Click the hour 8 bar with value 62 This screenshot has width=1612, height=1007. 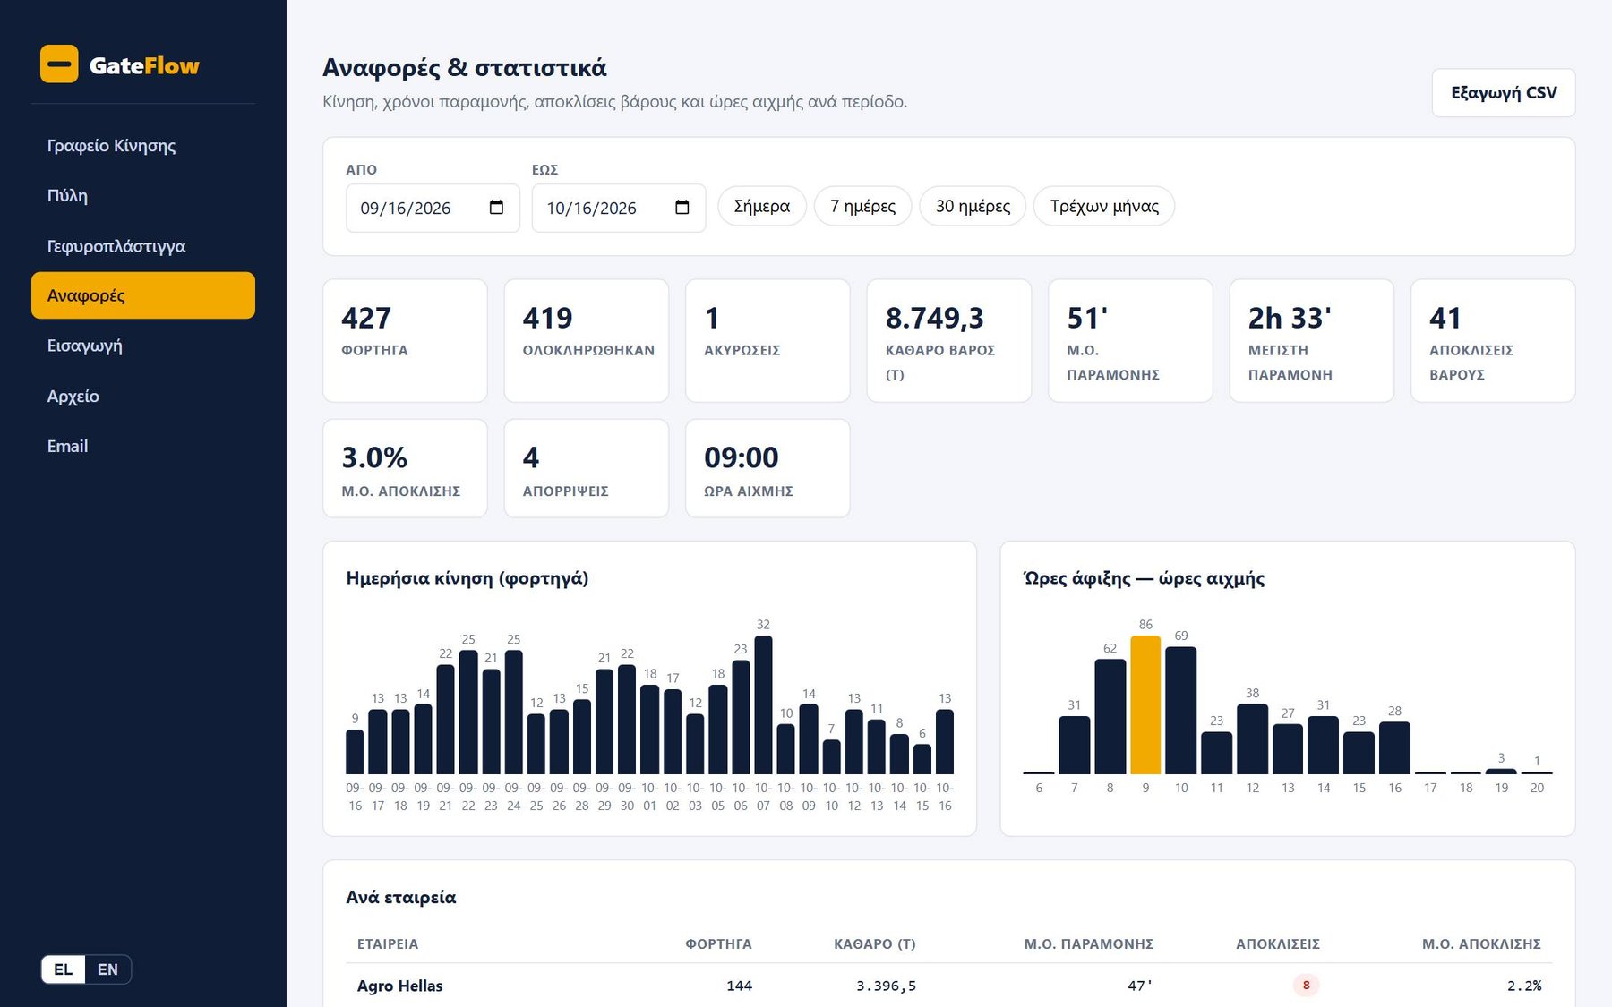(1110, 716)
